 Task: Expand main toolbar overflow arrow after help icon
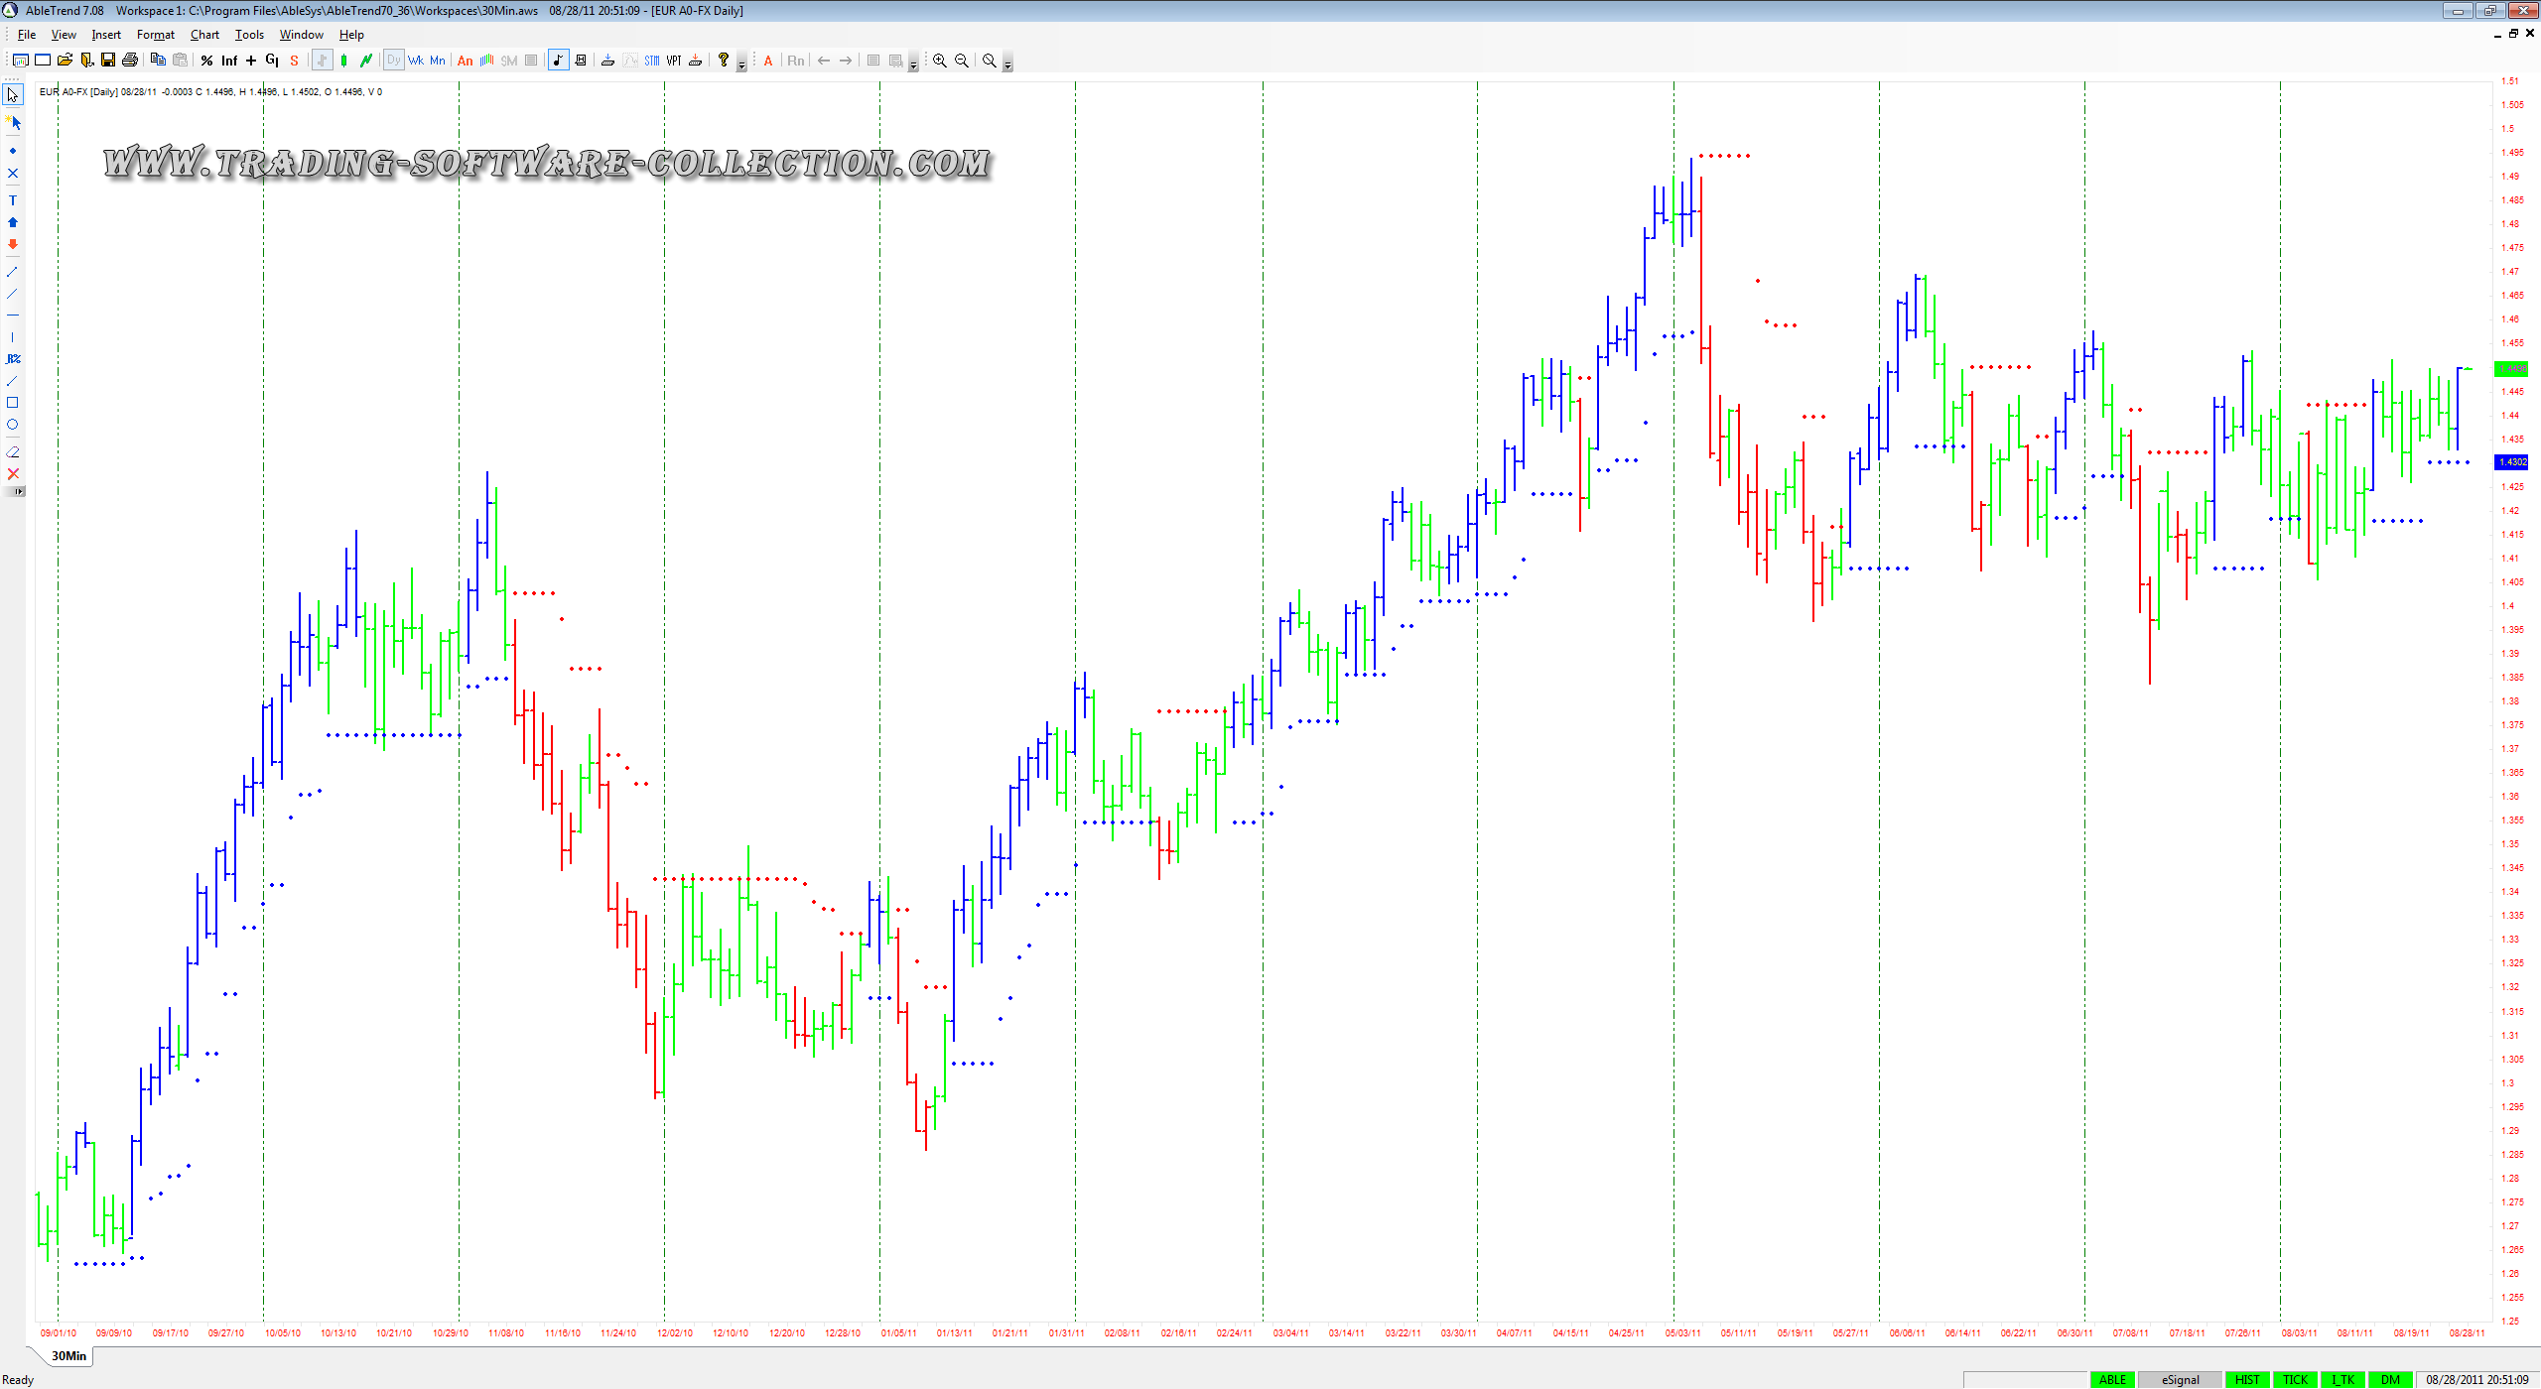click(x=741, y=64)
